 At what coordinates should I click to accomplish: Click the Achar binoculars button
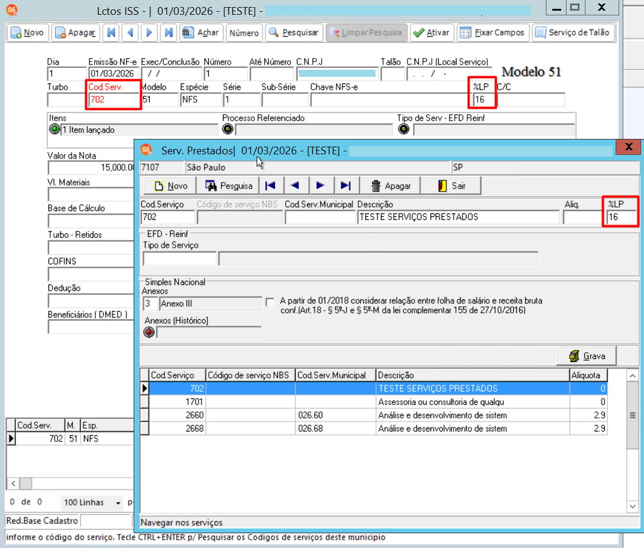(201, 33)
